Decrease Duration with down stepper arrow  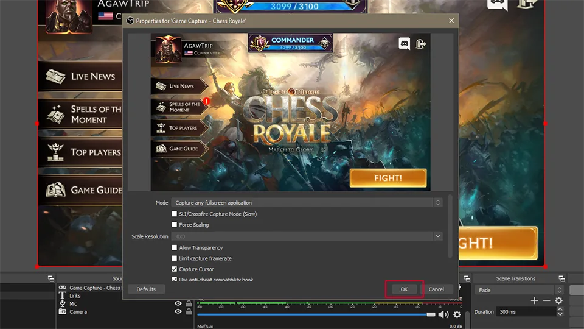coord(560,314)
